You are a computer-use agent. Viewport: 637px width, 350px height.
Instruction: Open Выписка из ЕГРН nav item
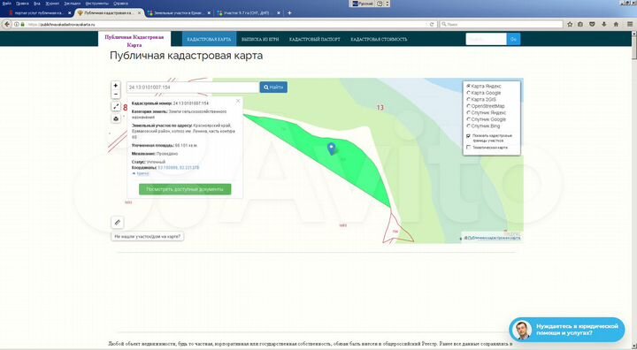(x=260, y=40)
